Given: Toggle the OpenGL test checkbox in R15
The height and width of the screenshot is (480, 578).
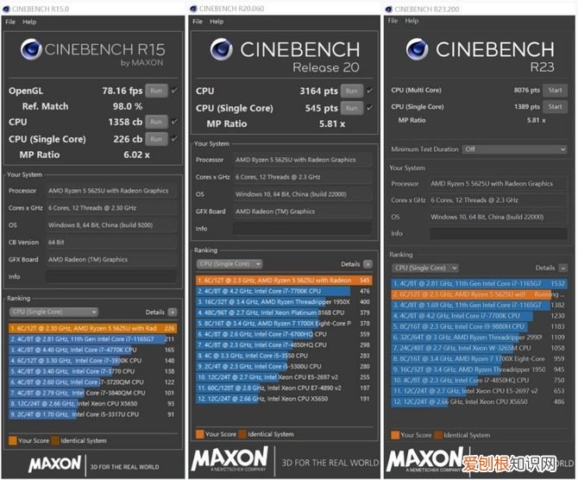Looking at the screenshot, I should coord(174,90).
